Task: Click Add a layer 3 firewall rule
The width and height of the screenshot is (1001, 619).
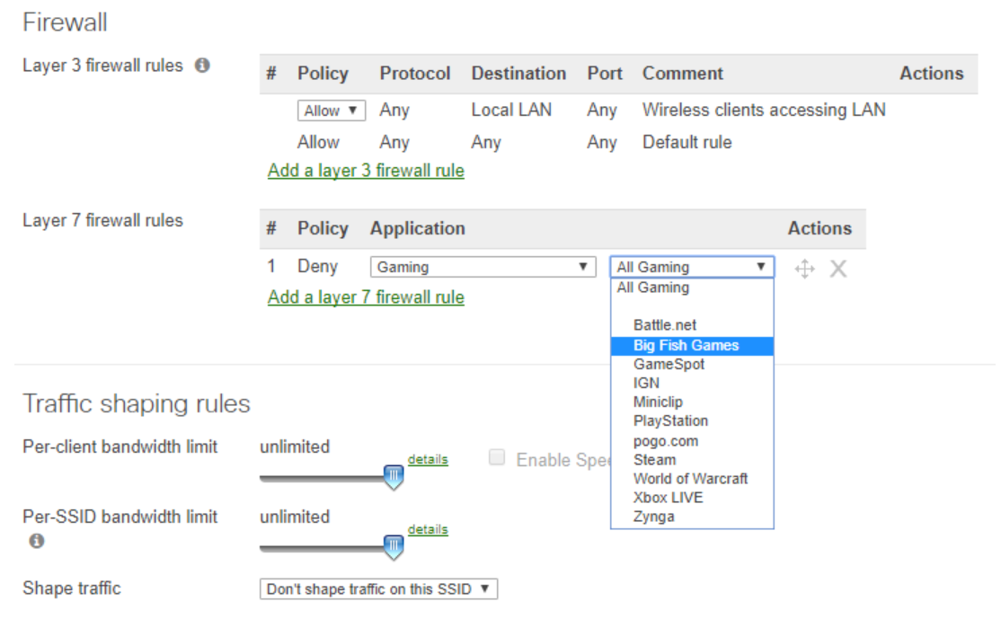Action: tap(365, 170)
